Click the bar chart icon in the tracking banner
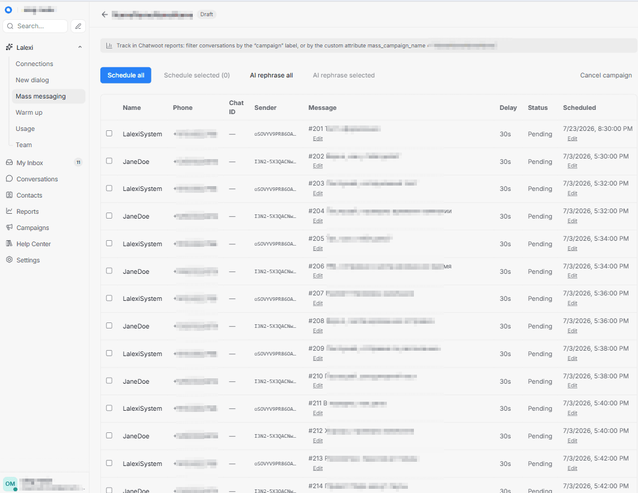638x493 pixels. pyautogui.click(x=109, y=46)
